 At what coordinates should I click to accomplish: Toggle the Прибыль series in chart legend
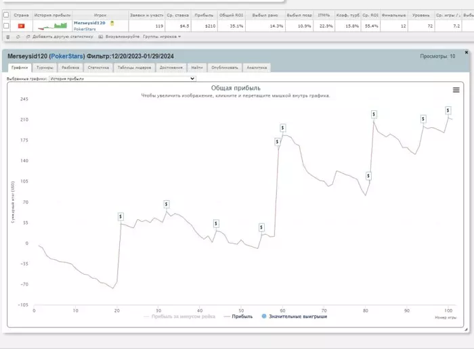pyautogui.click(x=238, y=317)
